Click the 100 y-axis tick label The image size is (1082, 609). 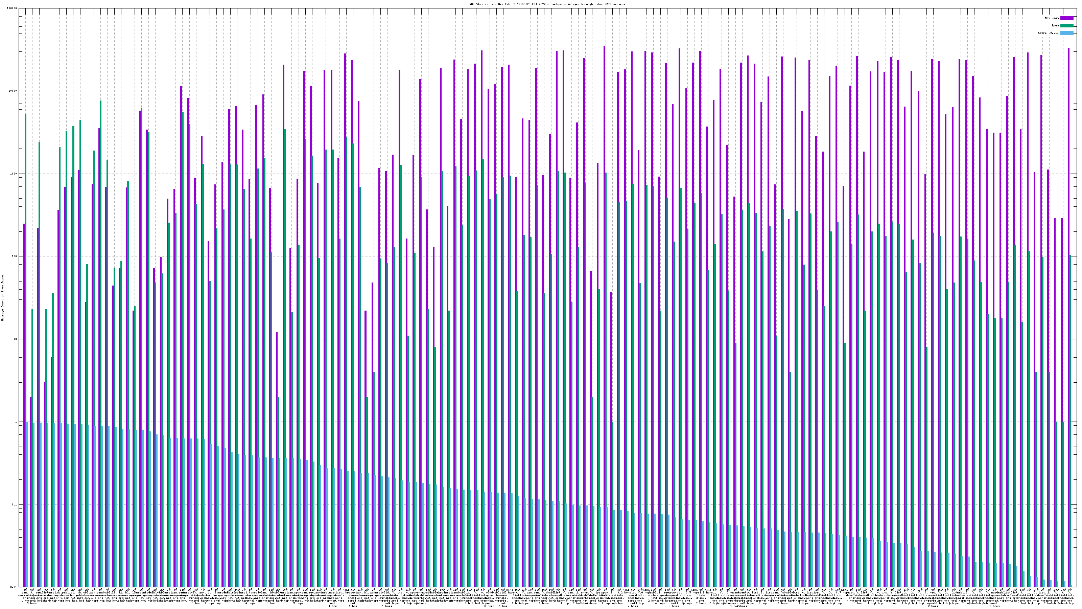15,256
